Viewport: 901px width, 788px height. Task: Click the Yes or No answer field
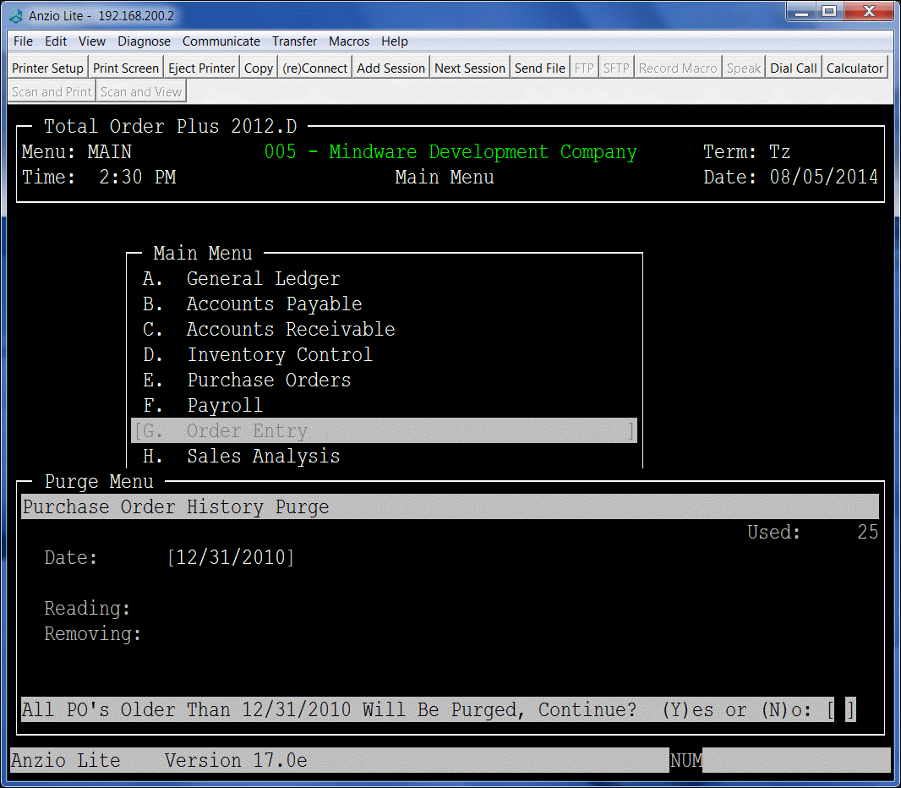841,709
